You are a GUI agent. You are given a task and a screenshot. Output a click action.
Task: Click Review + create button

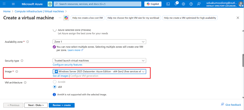[x=62, y=105]
